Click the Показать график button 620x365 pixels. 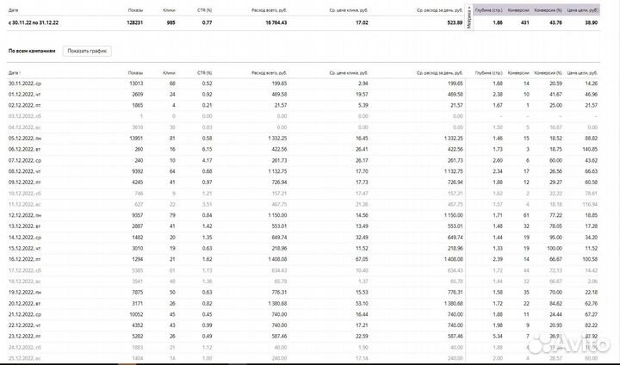tap(87, 52)
